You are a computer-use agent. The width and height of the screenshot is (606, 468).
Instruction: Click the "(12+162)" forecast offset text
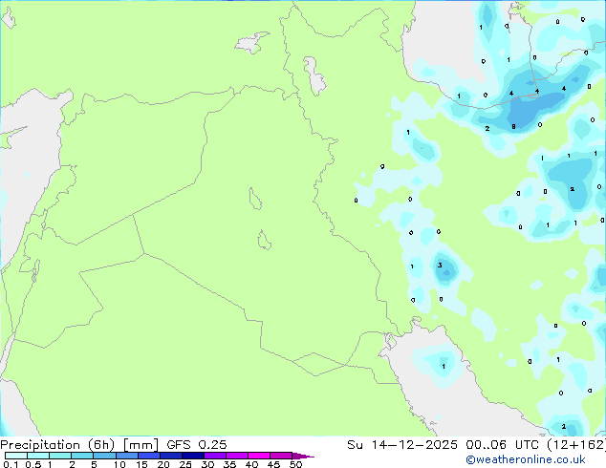click(576, 445)
